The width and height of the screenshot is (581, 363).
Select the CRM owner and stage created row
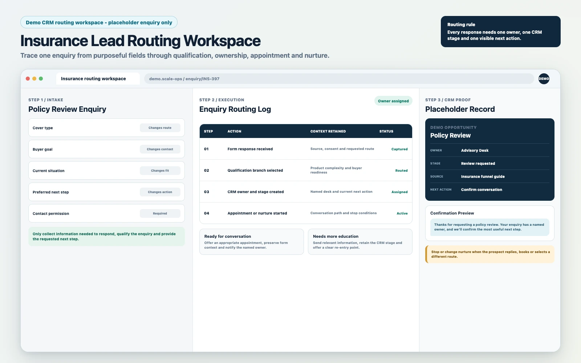[x=306, y=192]
